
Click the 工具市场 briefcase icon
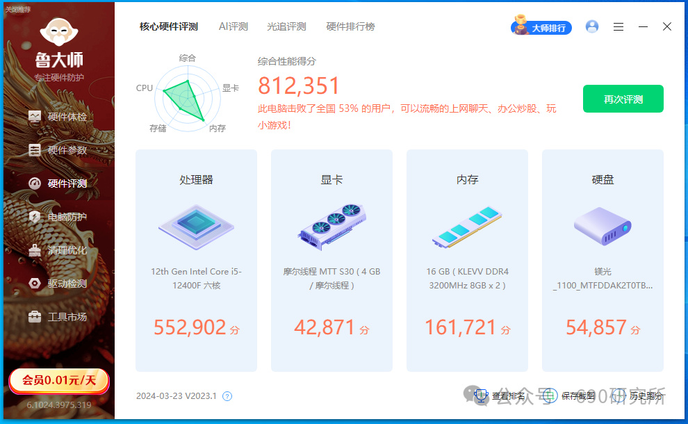coord(35,316)
